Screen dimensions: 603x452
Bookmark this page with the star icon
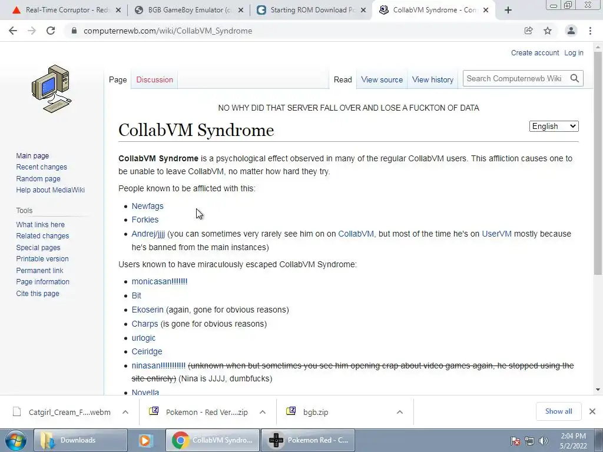(548, 31)
